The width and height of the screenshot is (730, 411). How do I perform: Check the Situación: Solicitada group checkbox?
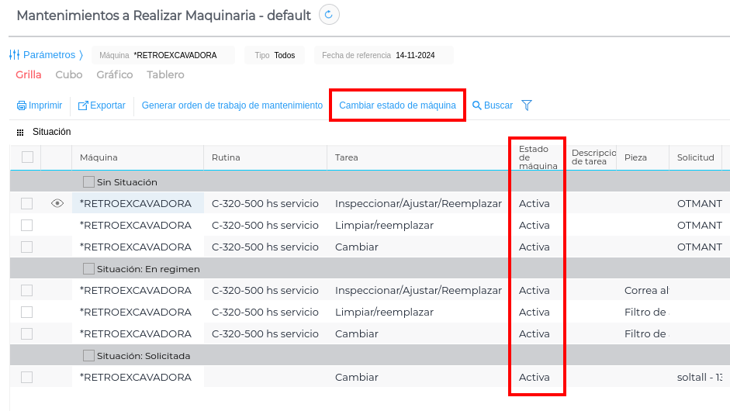pyautogui.click(x=88, y=355)
